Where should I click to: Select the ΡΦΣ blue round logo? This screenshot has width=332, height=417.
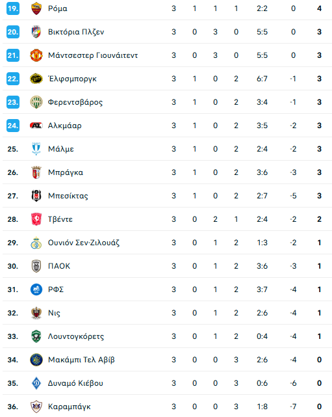36,289
